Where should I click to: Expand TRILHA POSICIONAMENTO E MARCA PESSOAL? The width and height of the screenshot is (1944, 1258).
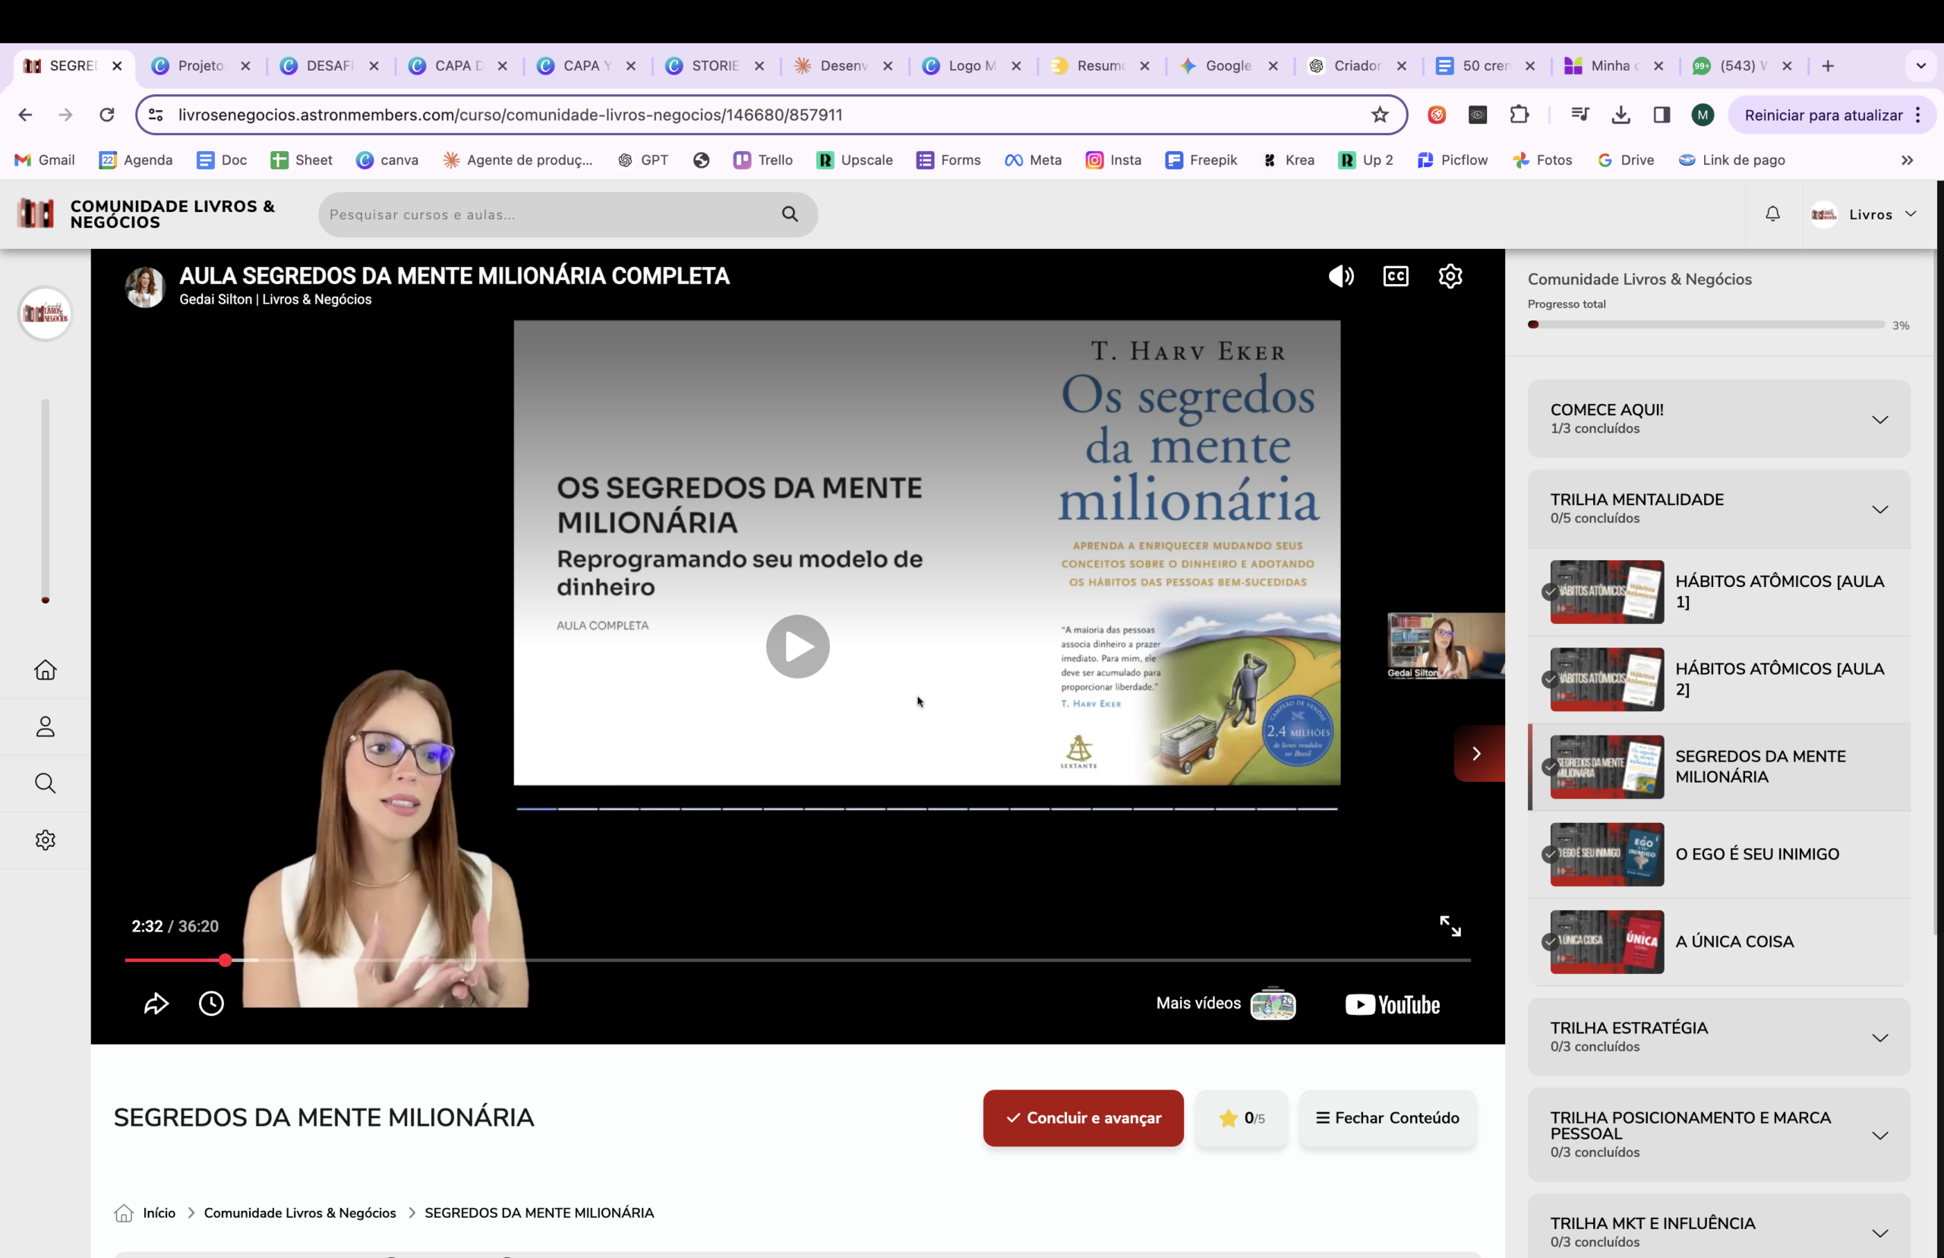coord(1718,1135)
